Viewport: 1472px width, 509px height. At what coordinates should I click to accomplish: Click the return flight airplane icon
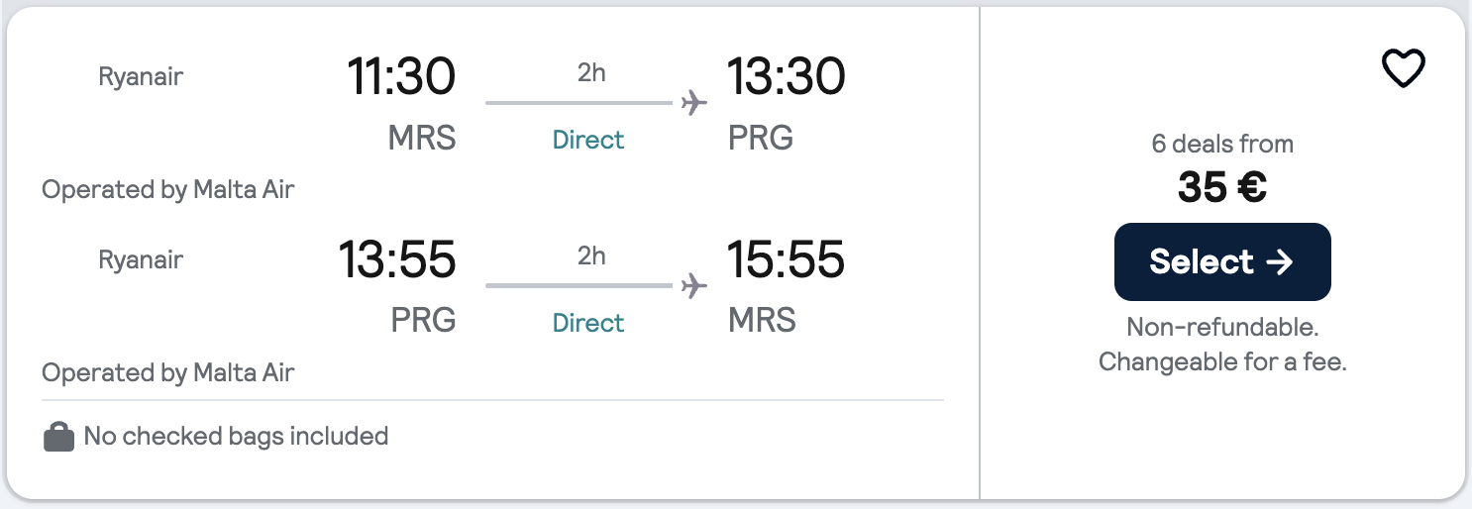click(x=694, y=286)
